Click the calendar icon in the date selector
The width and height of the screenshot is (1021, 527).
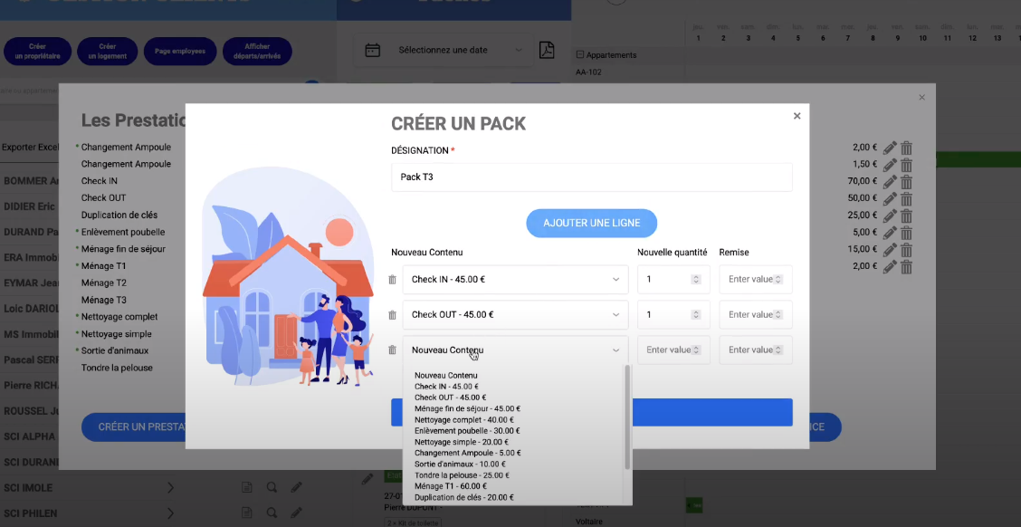click(x=372, y=50)
